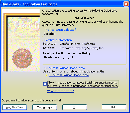Click the 'Yes, This Time' button

[x=15, y=107]
